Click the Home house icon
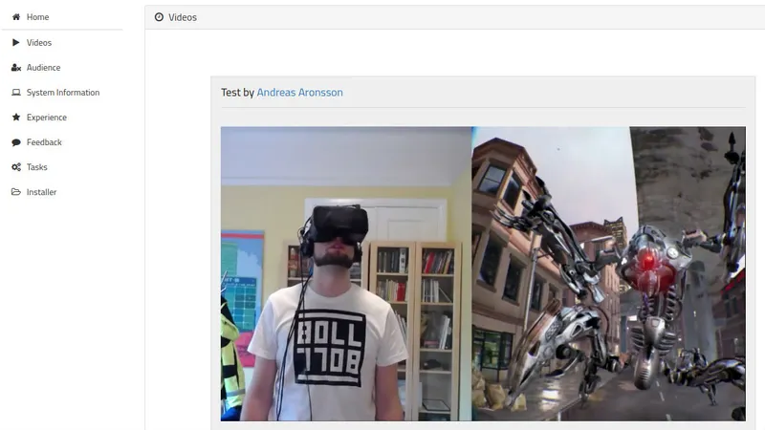 [x=16, y=17]
